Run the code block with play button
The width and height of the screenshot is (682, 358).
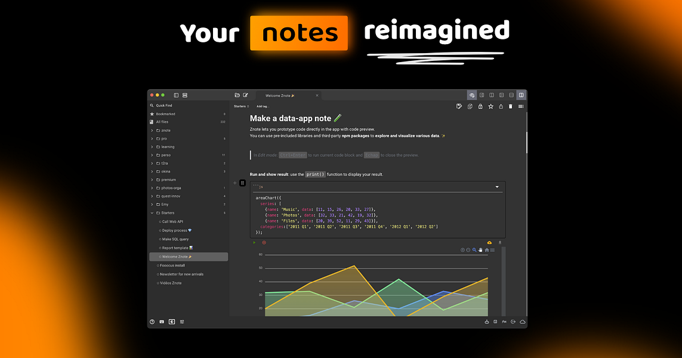tap(254, 243)
